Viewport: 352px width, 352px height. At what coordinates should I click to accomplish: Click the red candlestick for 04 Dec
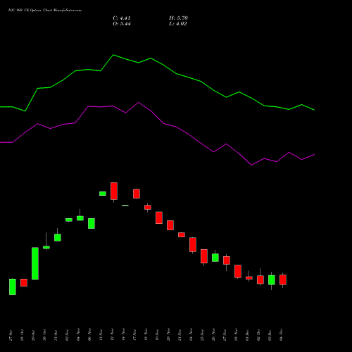pos(283,279)
